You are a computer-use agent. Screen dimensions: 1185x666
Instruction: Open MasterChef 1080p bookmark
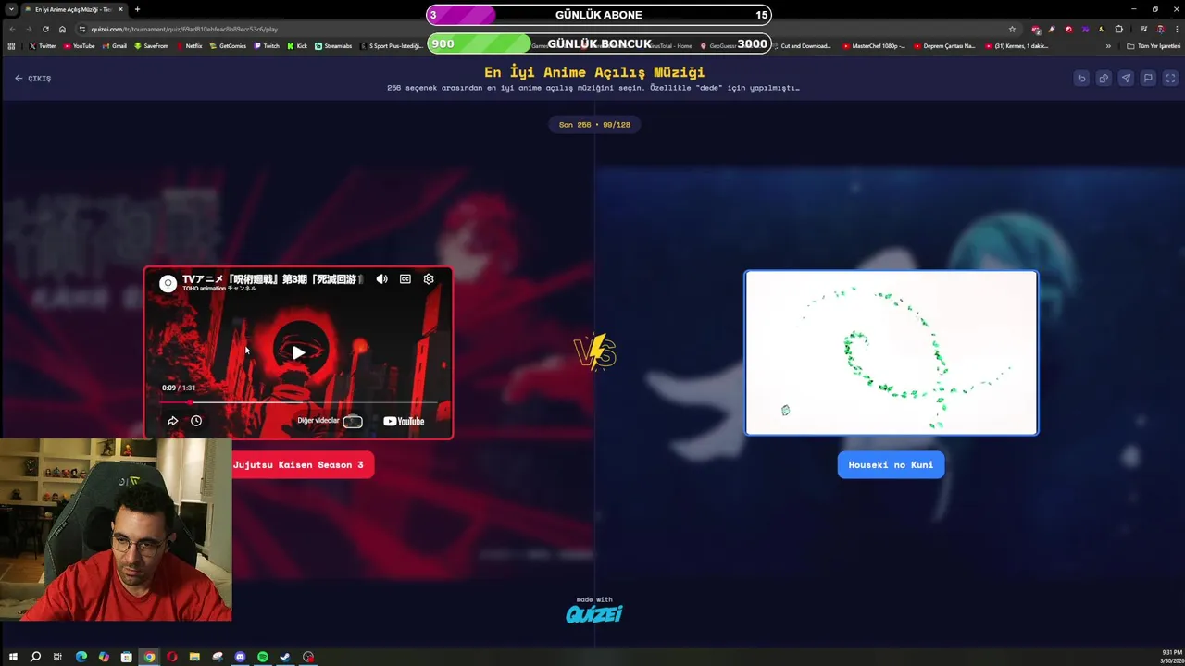tap(874, 46)
